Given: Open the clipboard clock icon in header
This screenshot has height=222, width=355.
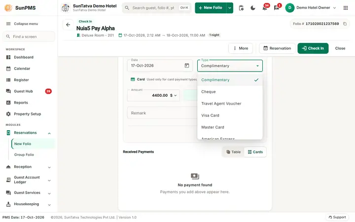Looking at the screenshot, I should tap(241, 8).
